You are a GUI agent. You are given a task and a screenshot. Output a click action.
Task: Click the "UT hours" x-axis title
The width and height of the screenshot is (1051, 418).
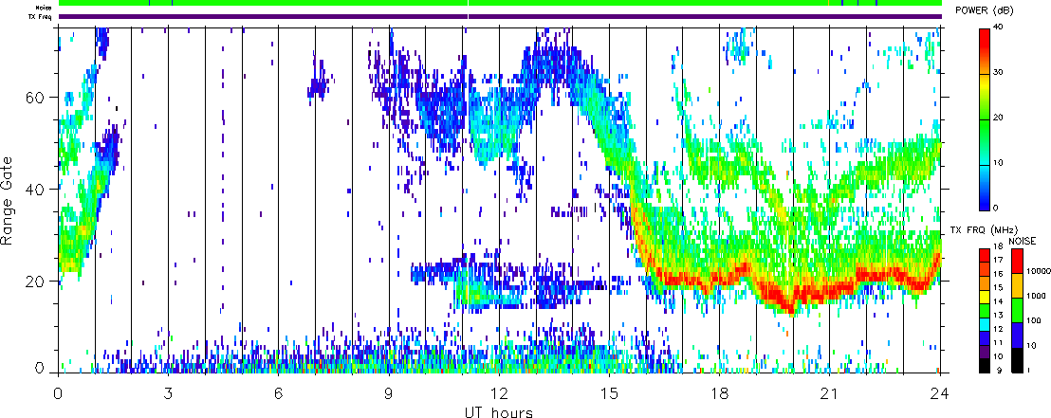click(x=499, y=412)
